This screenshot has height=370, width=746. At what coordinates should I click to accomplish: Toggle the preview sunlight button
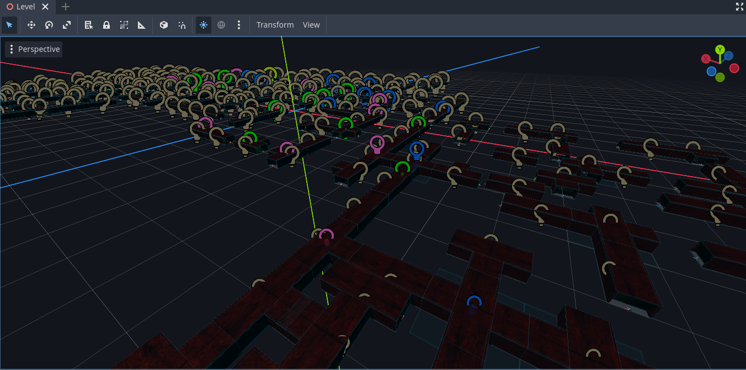[204, 25]
